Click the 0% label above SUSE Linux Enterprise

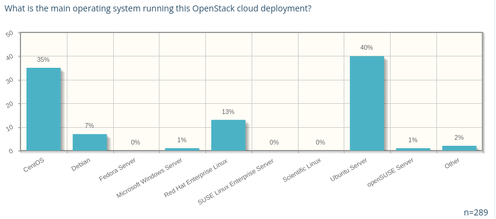[x=274, y=142]
